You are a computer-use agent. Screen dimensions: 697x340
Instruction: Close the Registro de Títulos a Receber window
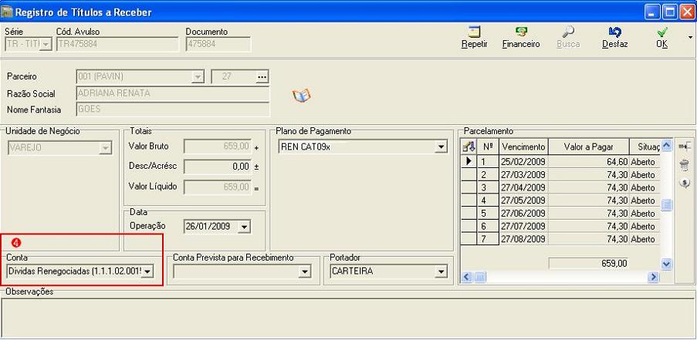(686, 12)
